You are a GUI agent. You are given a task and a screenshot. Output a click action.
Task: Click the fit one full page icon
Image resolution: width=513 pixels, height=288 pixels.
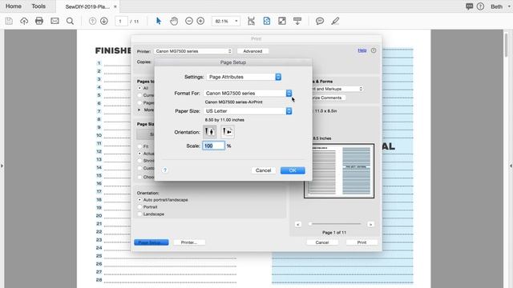[267, 22]
